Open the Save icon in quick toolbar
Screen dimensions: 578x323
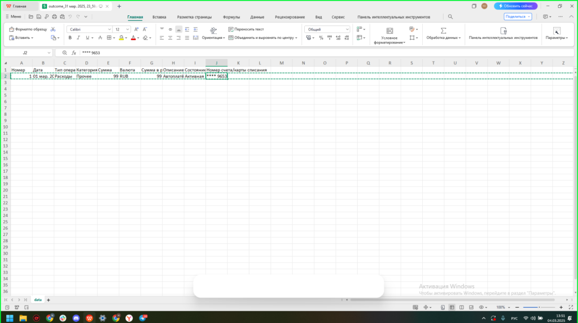tap(39, 16)
